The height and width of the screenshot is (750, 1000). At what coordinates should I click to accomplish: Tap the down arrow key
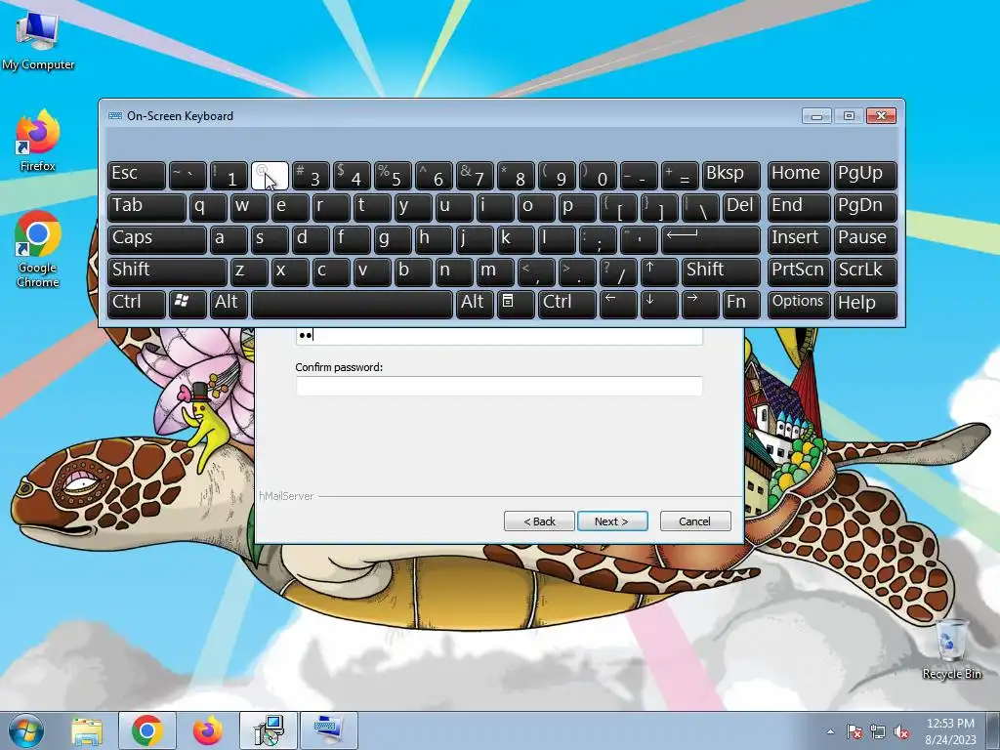[659, 304]
